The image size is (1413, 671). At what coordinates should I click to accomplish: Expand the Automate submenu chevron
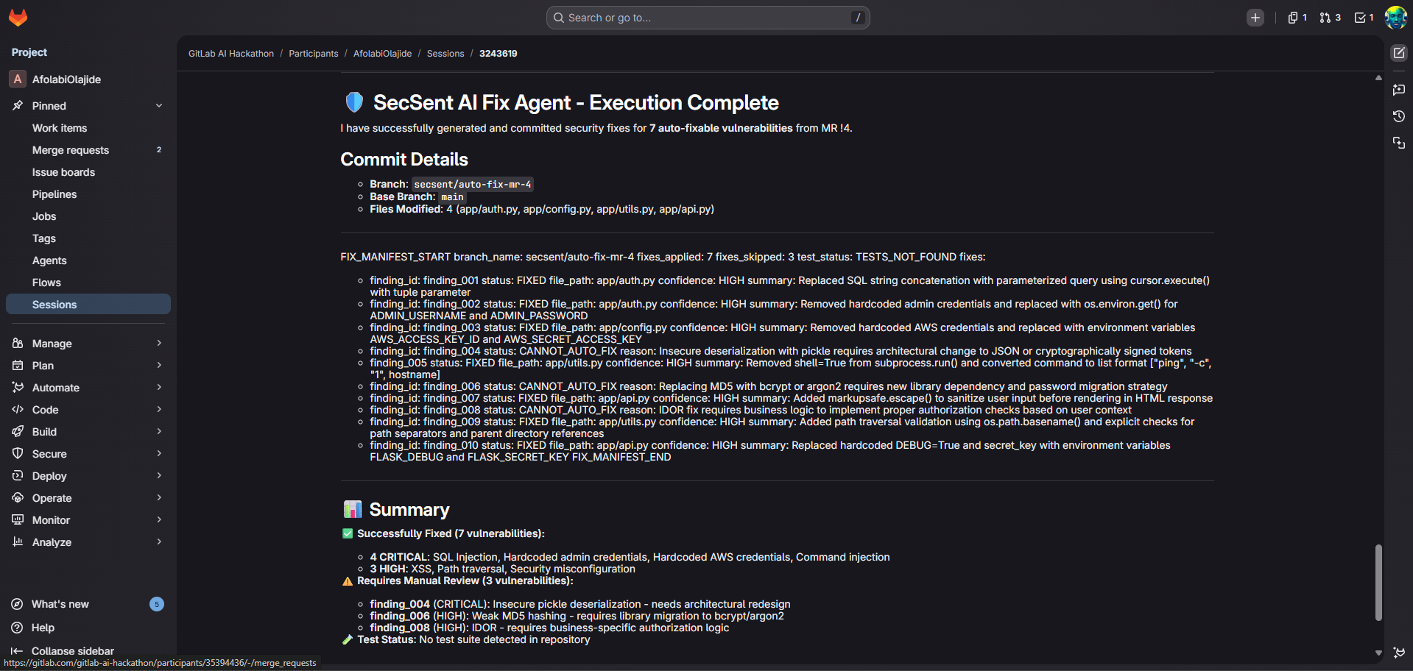(159, 388)
